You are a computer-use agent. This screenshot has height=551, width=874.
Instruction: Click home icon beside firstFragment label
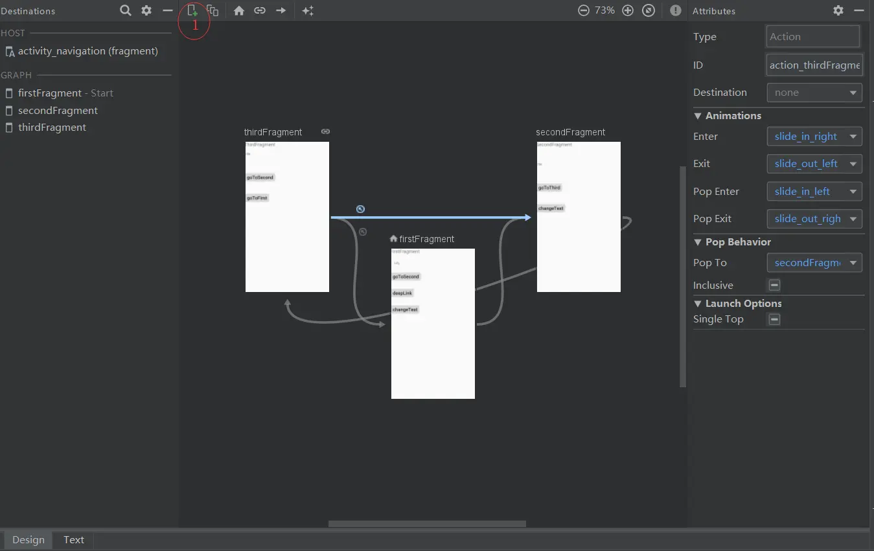click(393, 239)
